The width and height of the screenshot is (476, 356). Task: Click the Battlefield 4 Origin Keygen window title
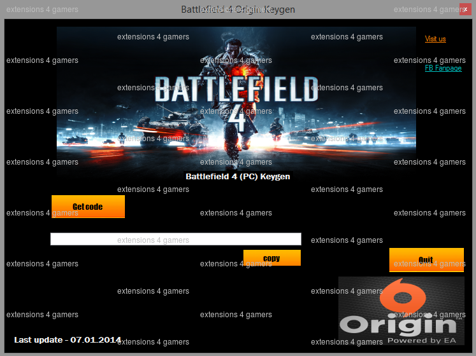pos(238,10)
